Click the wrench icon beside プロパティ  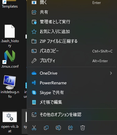[34, 61]
